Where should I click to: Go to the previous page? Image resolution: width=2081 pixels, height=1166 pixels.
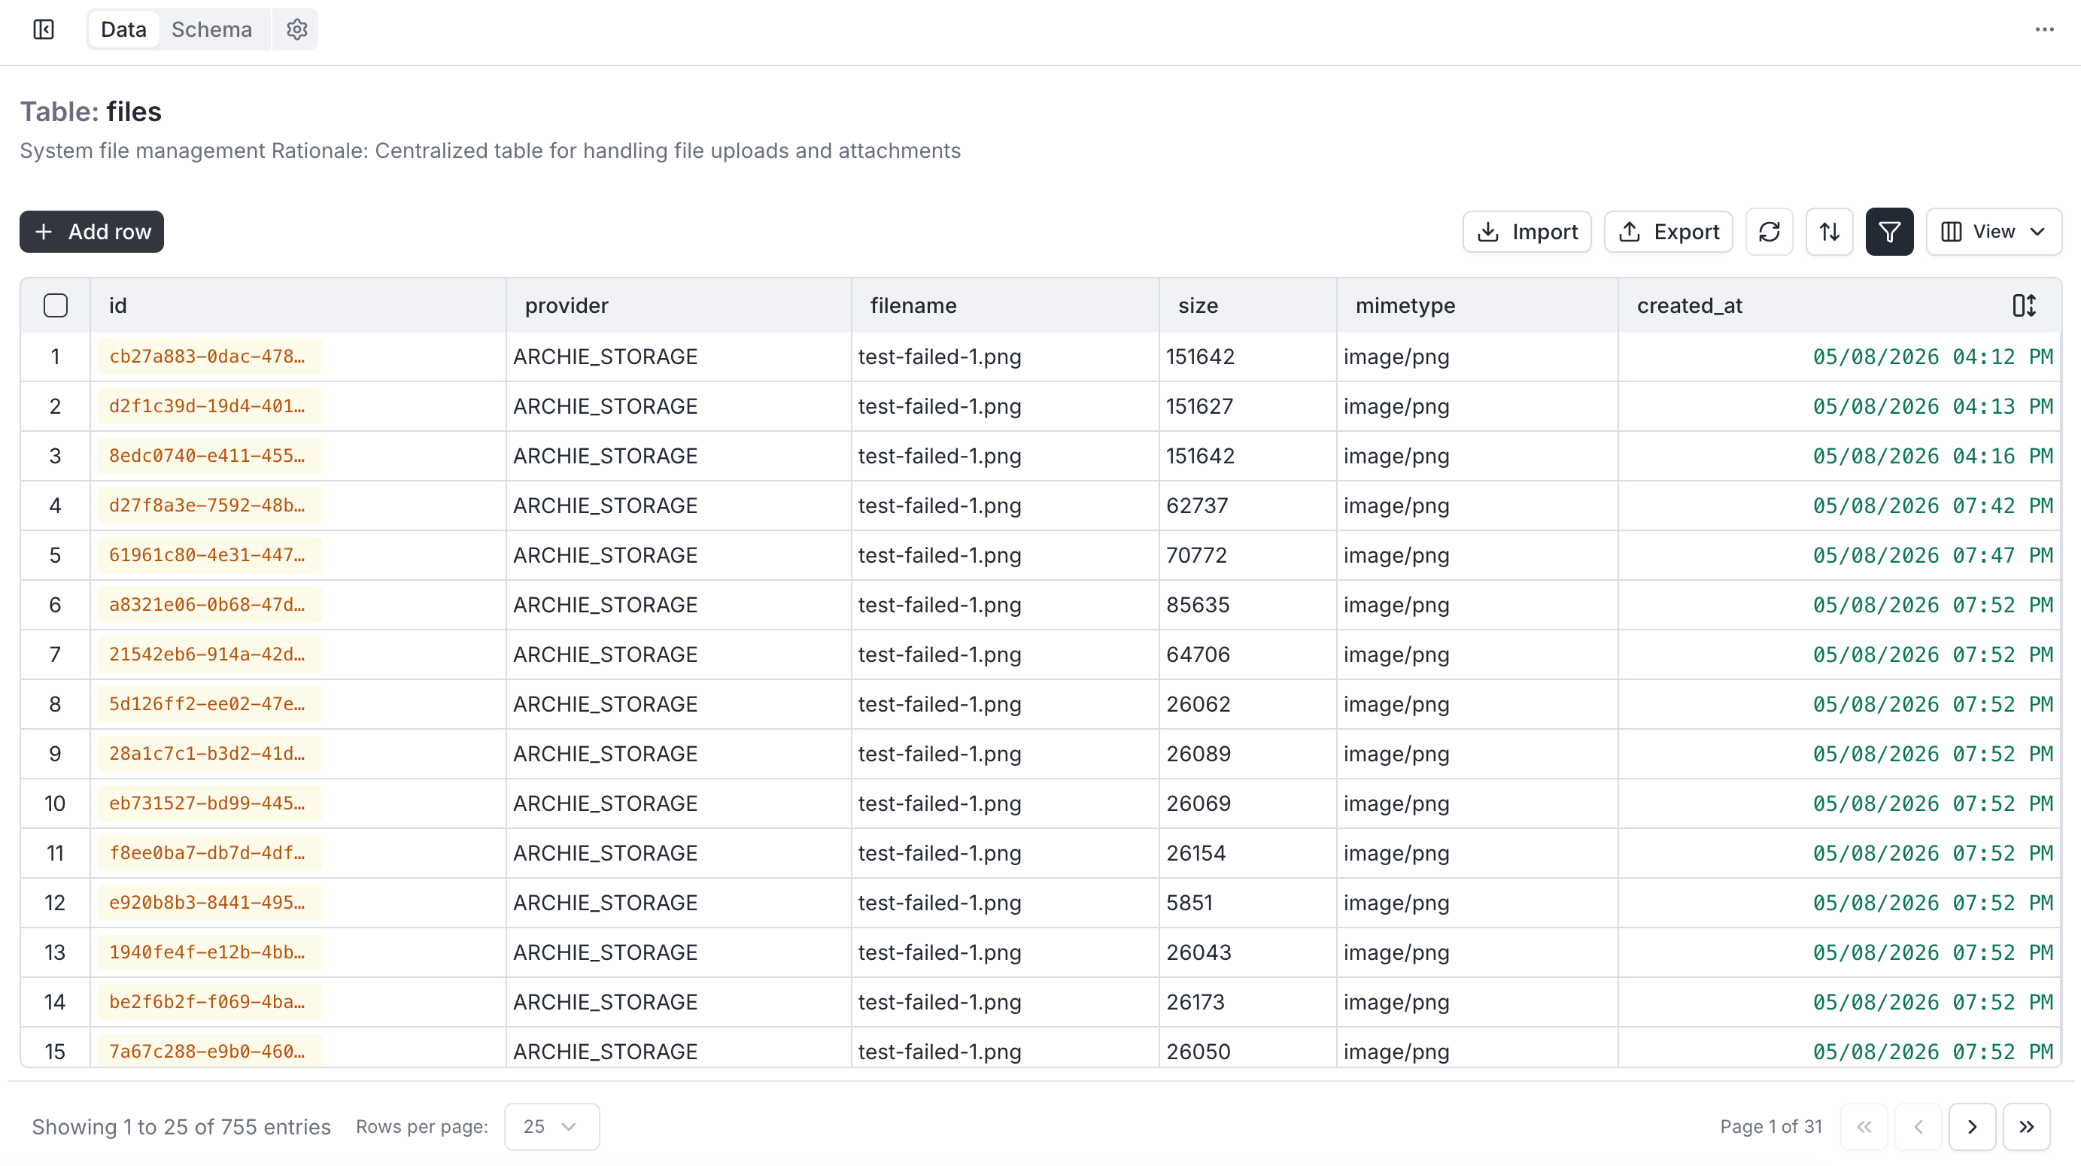pos(1918,1126)
